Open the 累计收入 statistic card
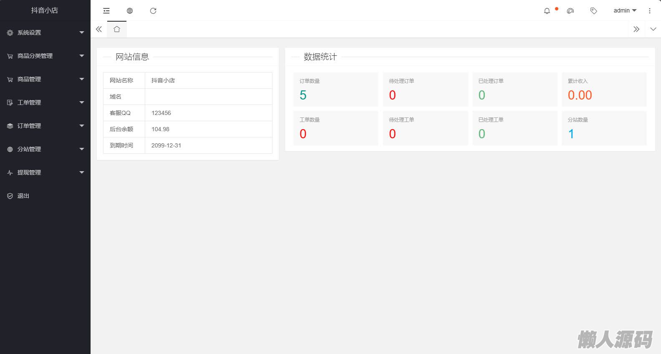 [604, 90]
